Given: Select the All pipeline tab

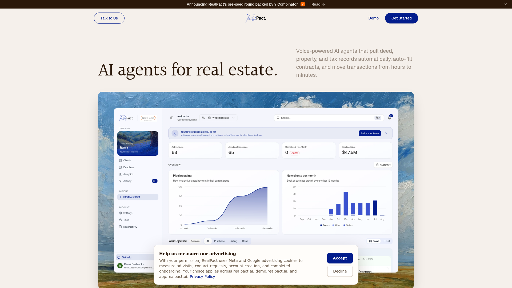Looking at the screenshot, I should (x=208, y=241).
